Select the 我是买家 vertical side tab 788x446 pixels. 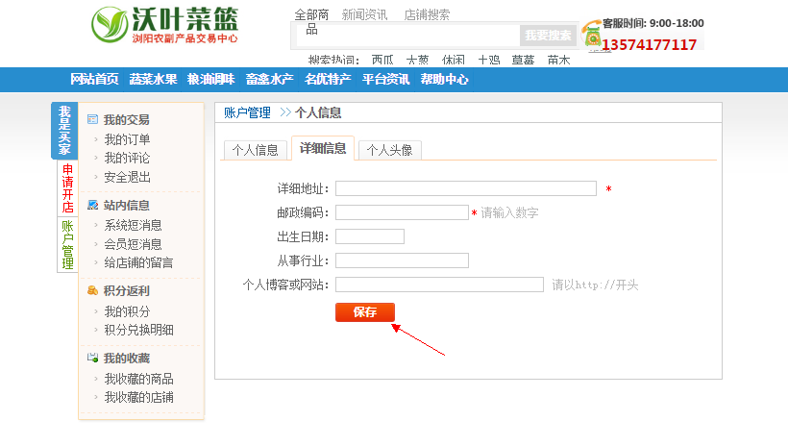click(64, 131)
